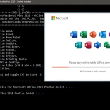Click the 'lation.' console line
Screen dimensions: 110x110
5,68
